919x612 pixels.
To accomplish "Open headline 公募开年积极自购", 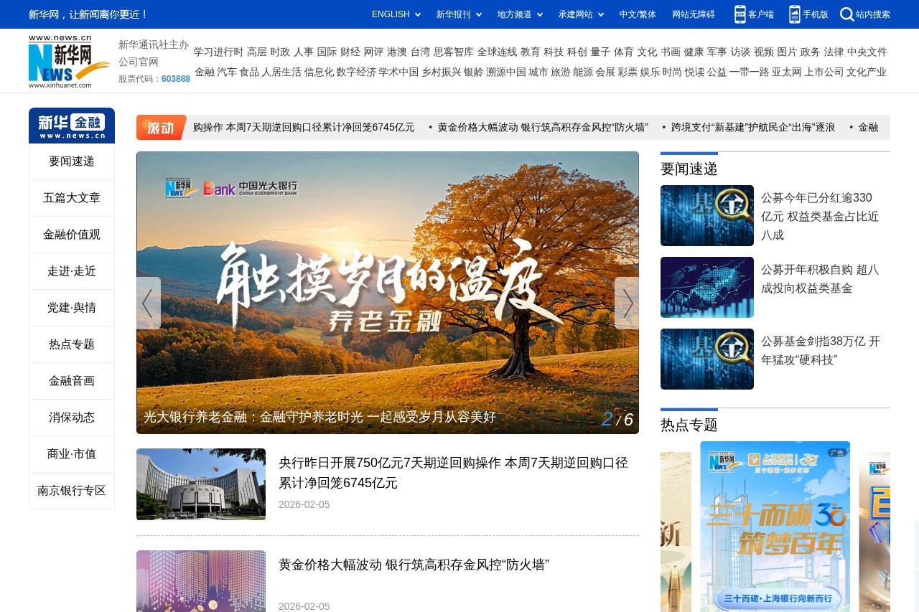I will coord(820,279).
